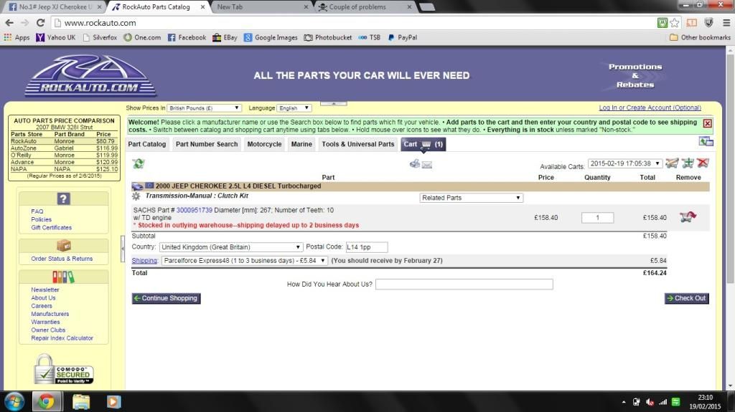Open Order Status & Returns link
Image resolution: width=735 pixels, height=412 pixels.
click(x=62, y=259)
